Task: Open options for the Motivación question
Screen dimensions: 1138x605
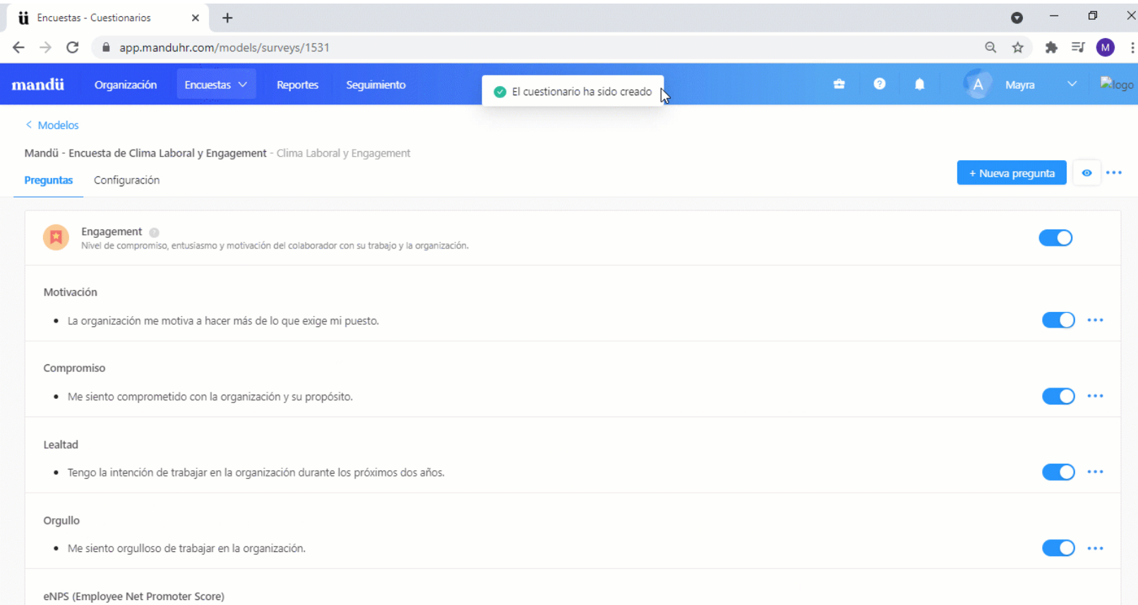Action: pyautogui.click(x=1095, y=321)
